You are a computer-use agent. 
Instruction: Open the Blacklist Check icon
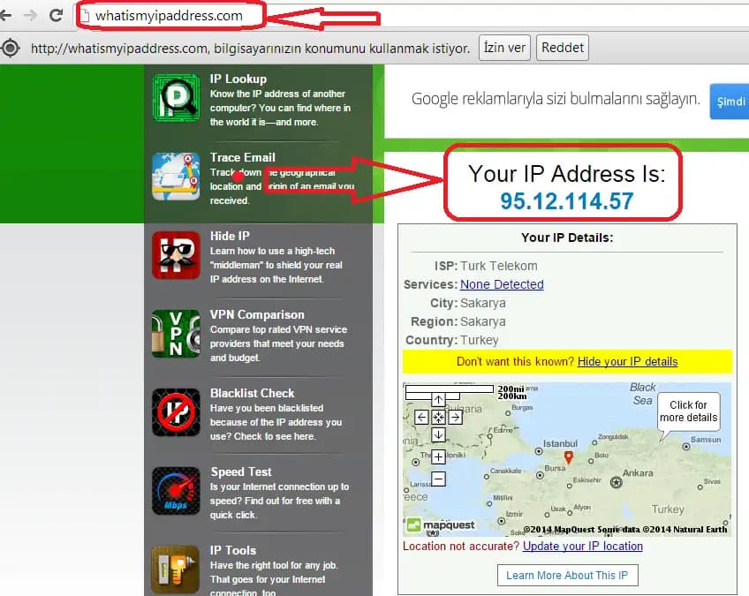pyautogui.click(x=176, y=412)
